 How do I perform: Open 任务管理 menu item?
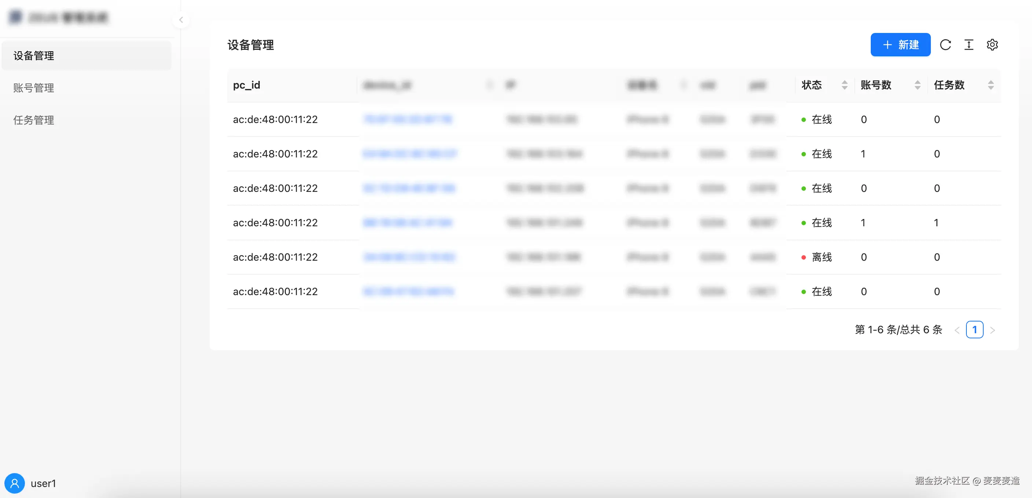click(x=34, y=120)
